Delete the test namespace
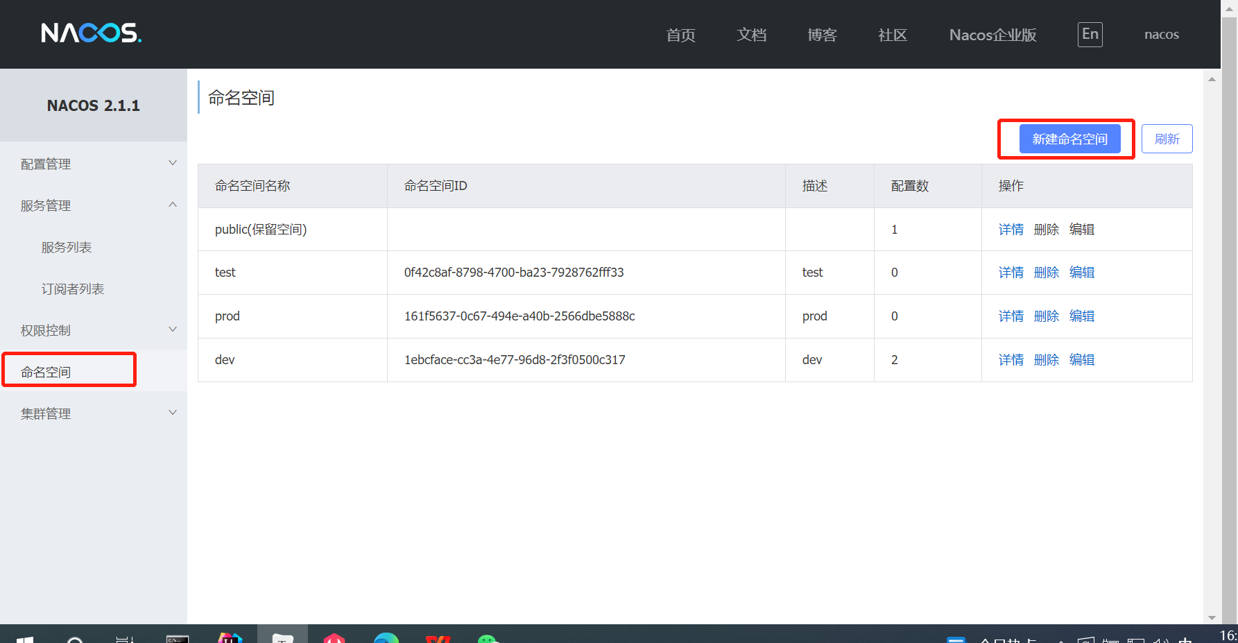 click(x=1047, y=273)
